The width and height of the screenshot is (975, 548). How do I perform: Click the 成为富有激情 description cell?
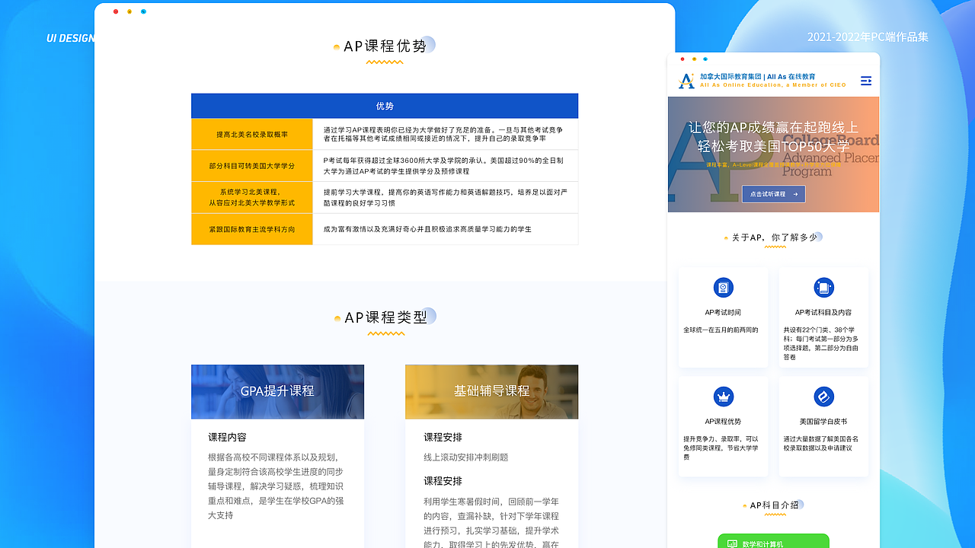click(445, 229)
